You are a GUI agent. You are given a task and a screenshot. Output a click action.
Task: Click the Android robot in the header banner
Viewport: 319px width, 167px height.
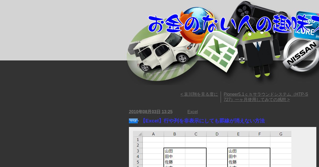pyautogui.click(x=258, y=52)
